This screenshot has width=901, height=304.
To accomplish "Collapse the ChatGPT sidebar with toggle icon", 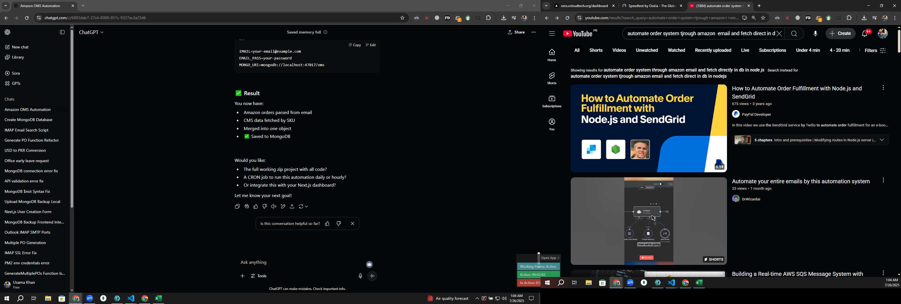I will [62, 33].
